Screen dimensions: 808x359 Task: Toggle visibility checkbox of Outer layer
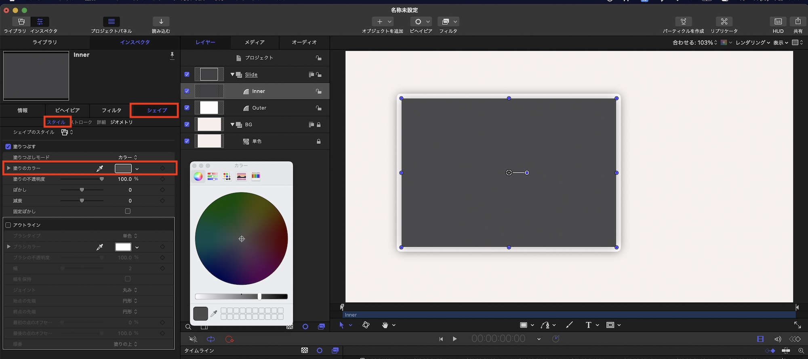(x=187, y=108)
